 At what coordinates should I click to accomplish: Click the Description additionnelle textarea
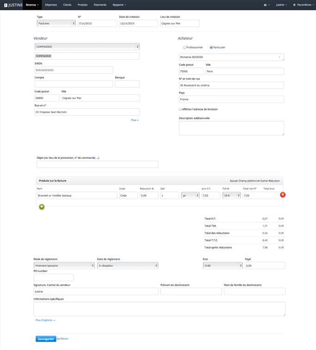click(231, 128)
